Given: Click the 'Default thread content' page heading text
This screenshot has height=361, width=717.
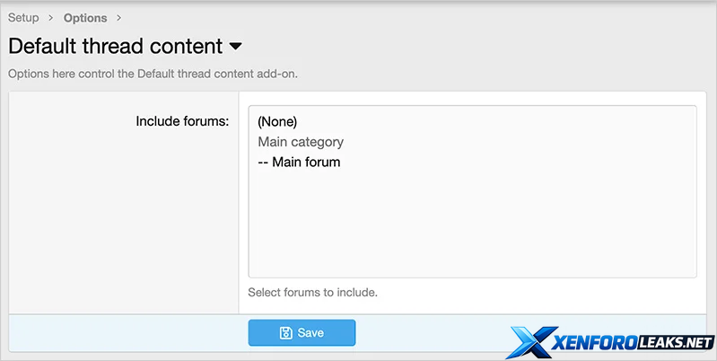Looking at the screenshot, I should [115, 46].
